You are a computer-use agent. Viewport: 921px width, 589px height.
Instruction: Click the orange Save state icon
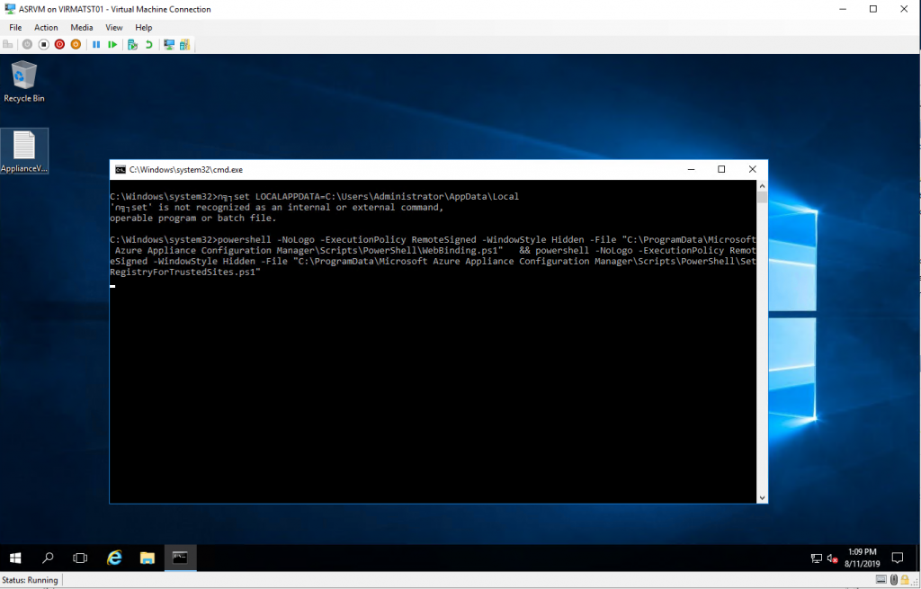76,45
